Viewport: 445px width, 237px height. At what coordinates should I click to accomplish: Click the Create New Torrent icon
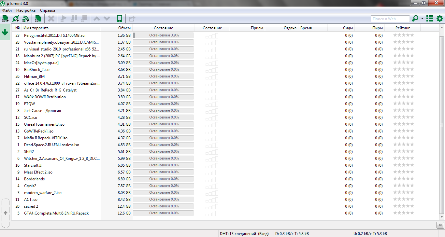[38, 19]
